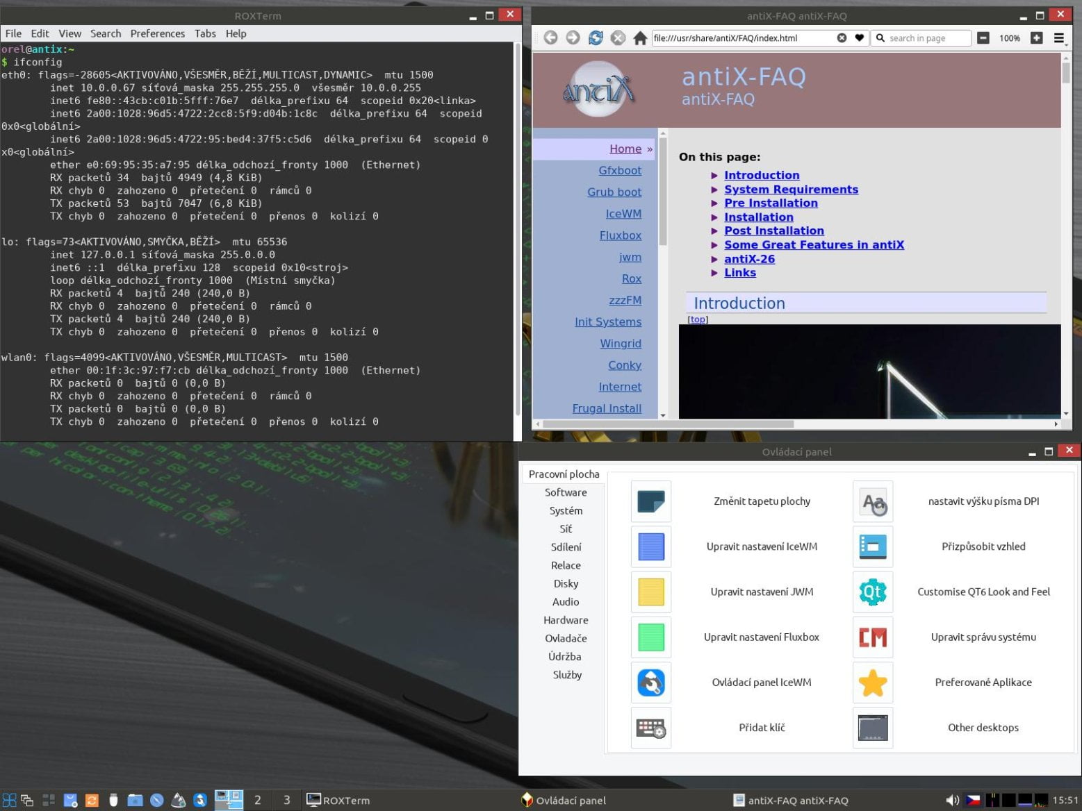Screen dimensions: 1082x811
Task: Switch to workspace 2 on the taskbar
Action: click(257, 800)
